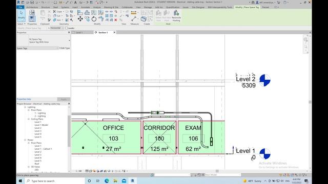Open the Space Tags filter dropdown

(x=37, y=48)
